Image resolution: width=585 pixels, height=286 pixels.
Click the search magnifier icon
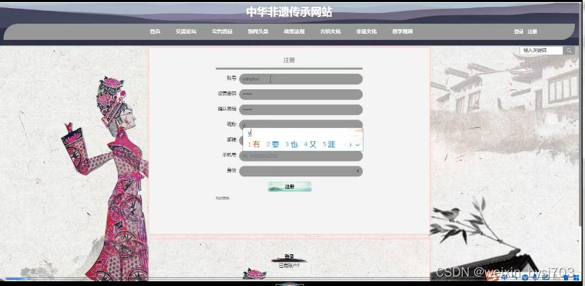pos(569,51)
